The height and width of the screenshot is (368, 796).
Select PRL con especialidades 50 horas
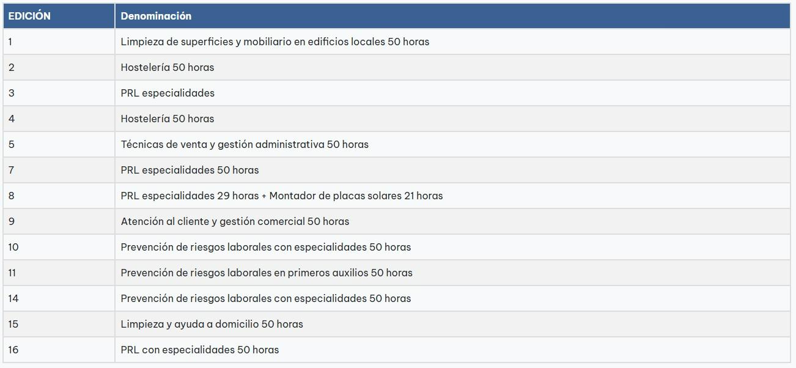[199, 350]
